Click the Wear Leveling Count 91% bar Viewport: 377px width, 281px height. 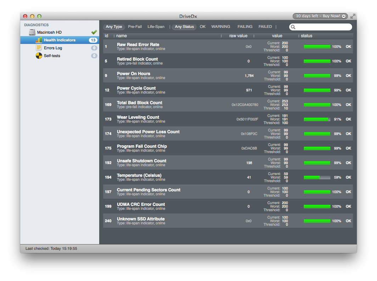click(x=317, y=119)
